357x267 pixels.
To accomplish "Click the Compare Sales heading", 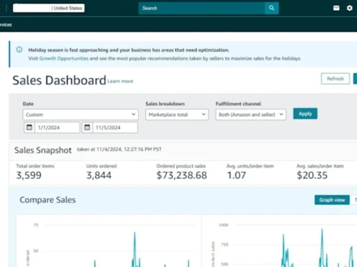I will [x=47, y=200].
